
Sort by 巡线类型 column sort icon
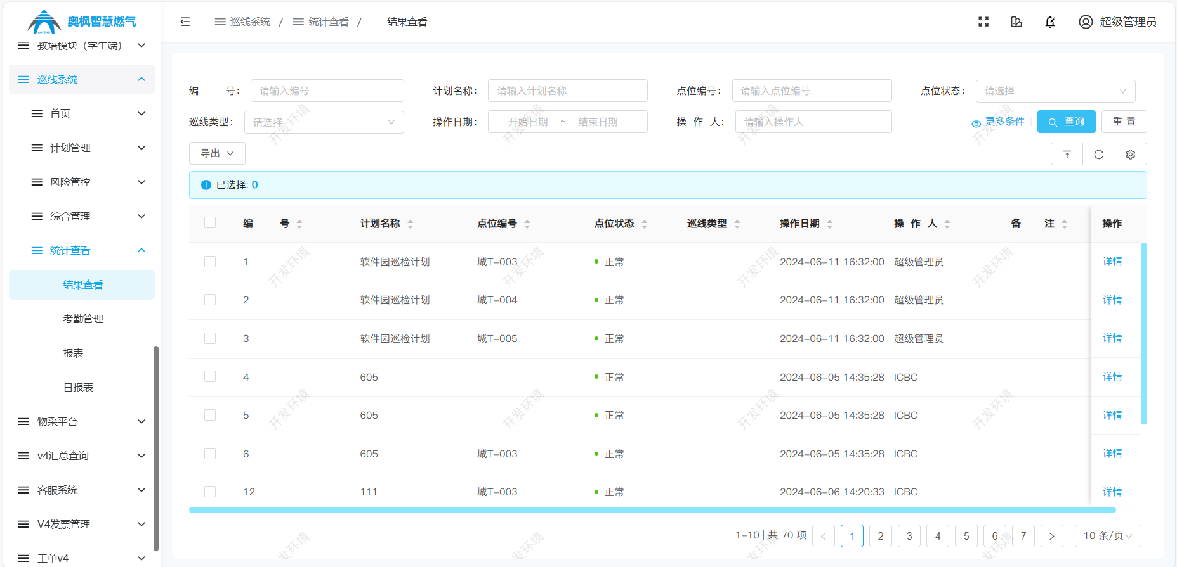point(737,224)
